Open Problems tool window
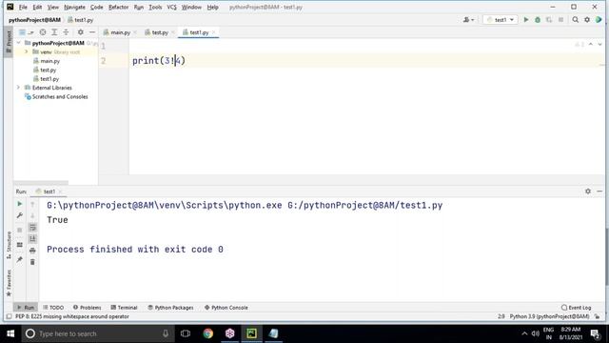609x343 pixels. point(87,307)
